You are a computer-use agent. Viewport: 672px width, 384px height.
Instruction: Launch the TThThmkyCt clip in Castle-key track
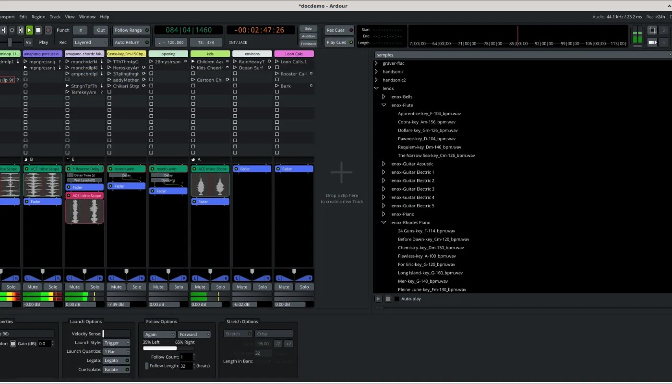coord(109,61)
